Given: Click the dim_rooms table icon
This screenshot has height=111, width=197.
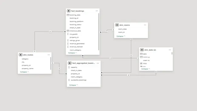Looking at the screenshot, I should click(117, 25).
